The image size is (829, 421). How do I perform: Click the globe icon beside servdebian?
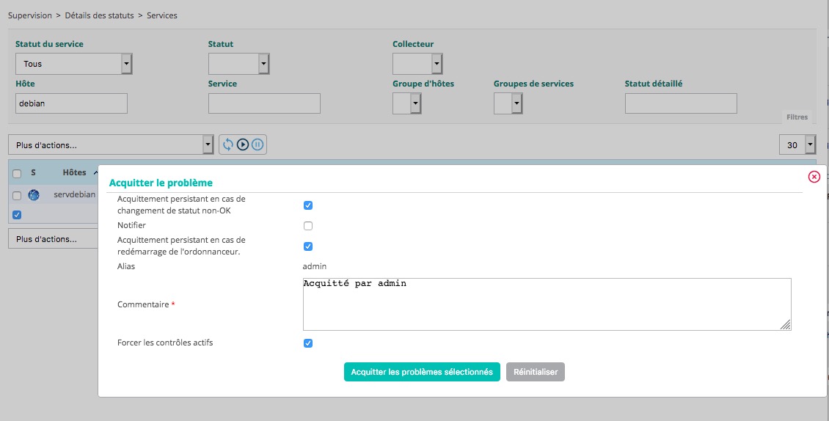[34, 195]
